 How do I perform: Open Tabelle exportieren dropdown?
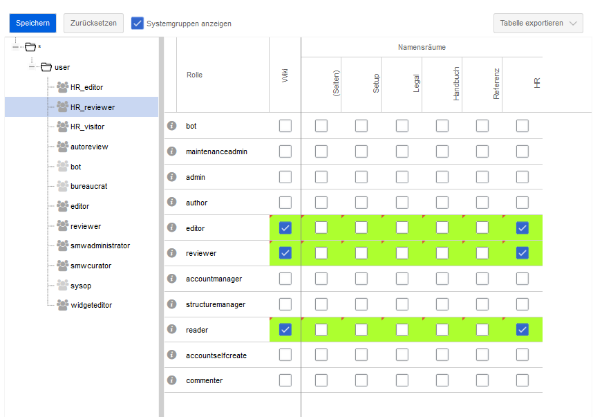tap(538, 23)
